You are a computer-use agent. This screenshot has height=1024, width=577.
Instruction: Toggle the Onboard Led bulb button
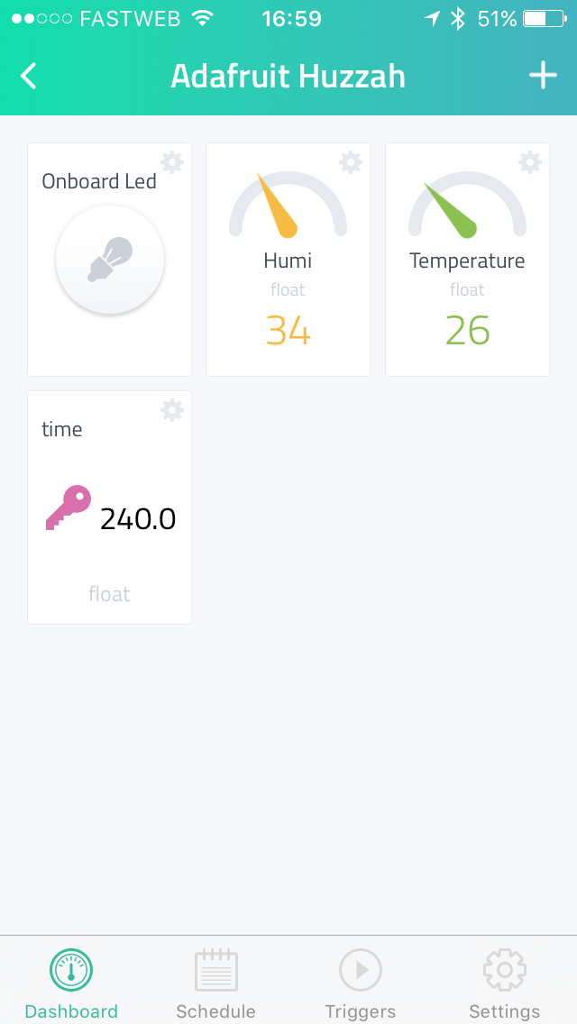click(110, 260)
